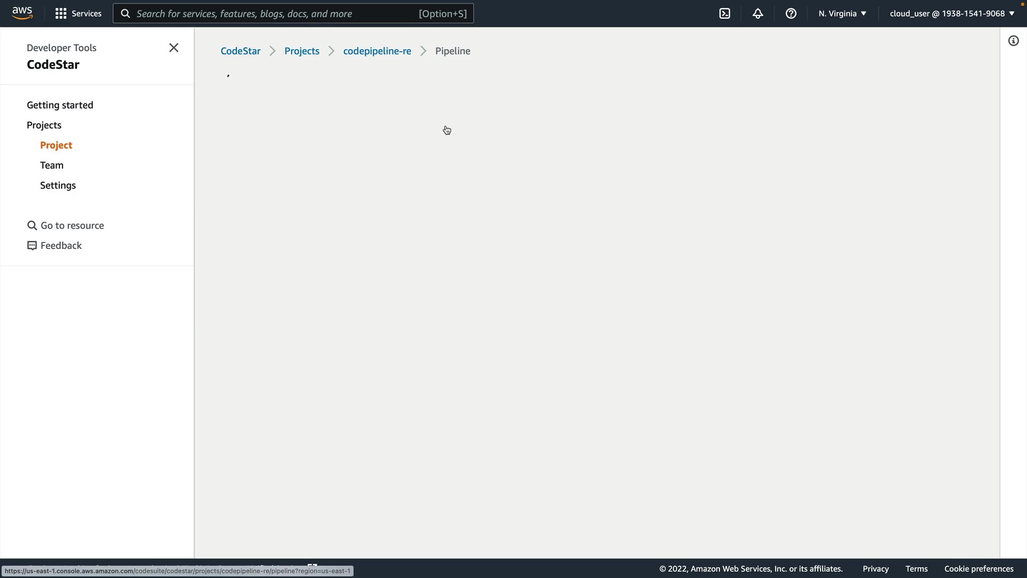Open the info panel icon
1027x578 pixels.
coord(1014,41)
